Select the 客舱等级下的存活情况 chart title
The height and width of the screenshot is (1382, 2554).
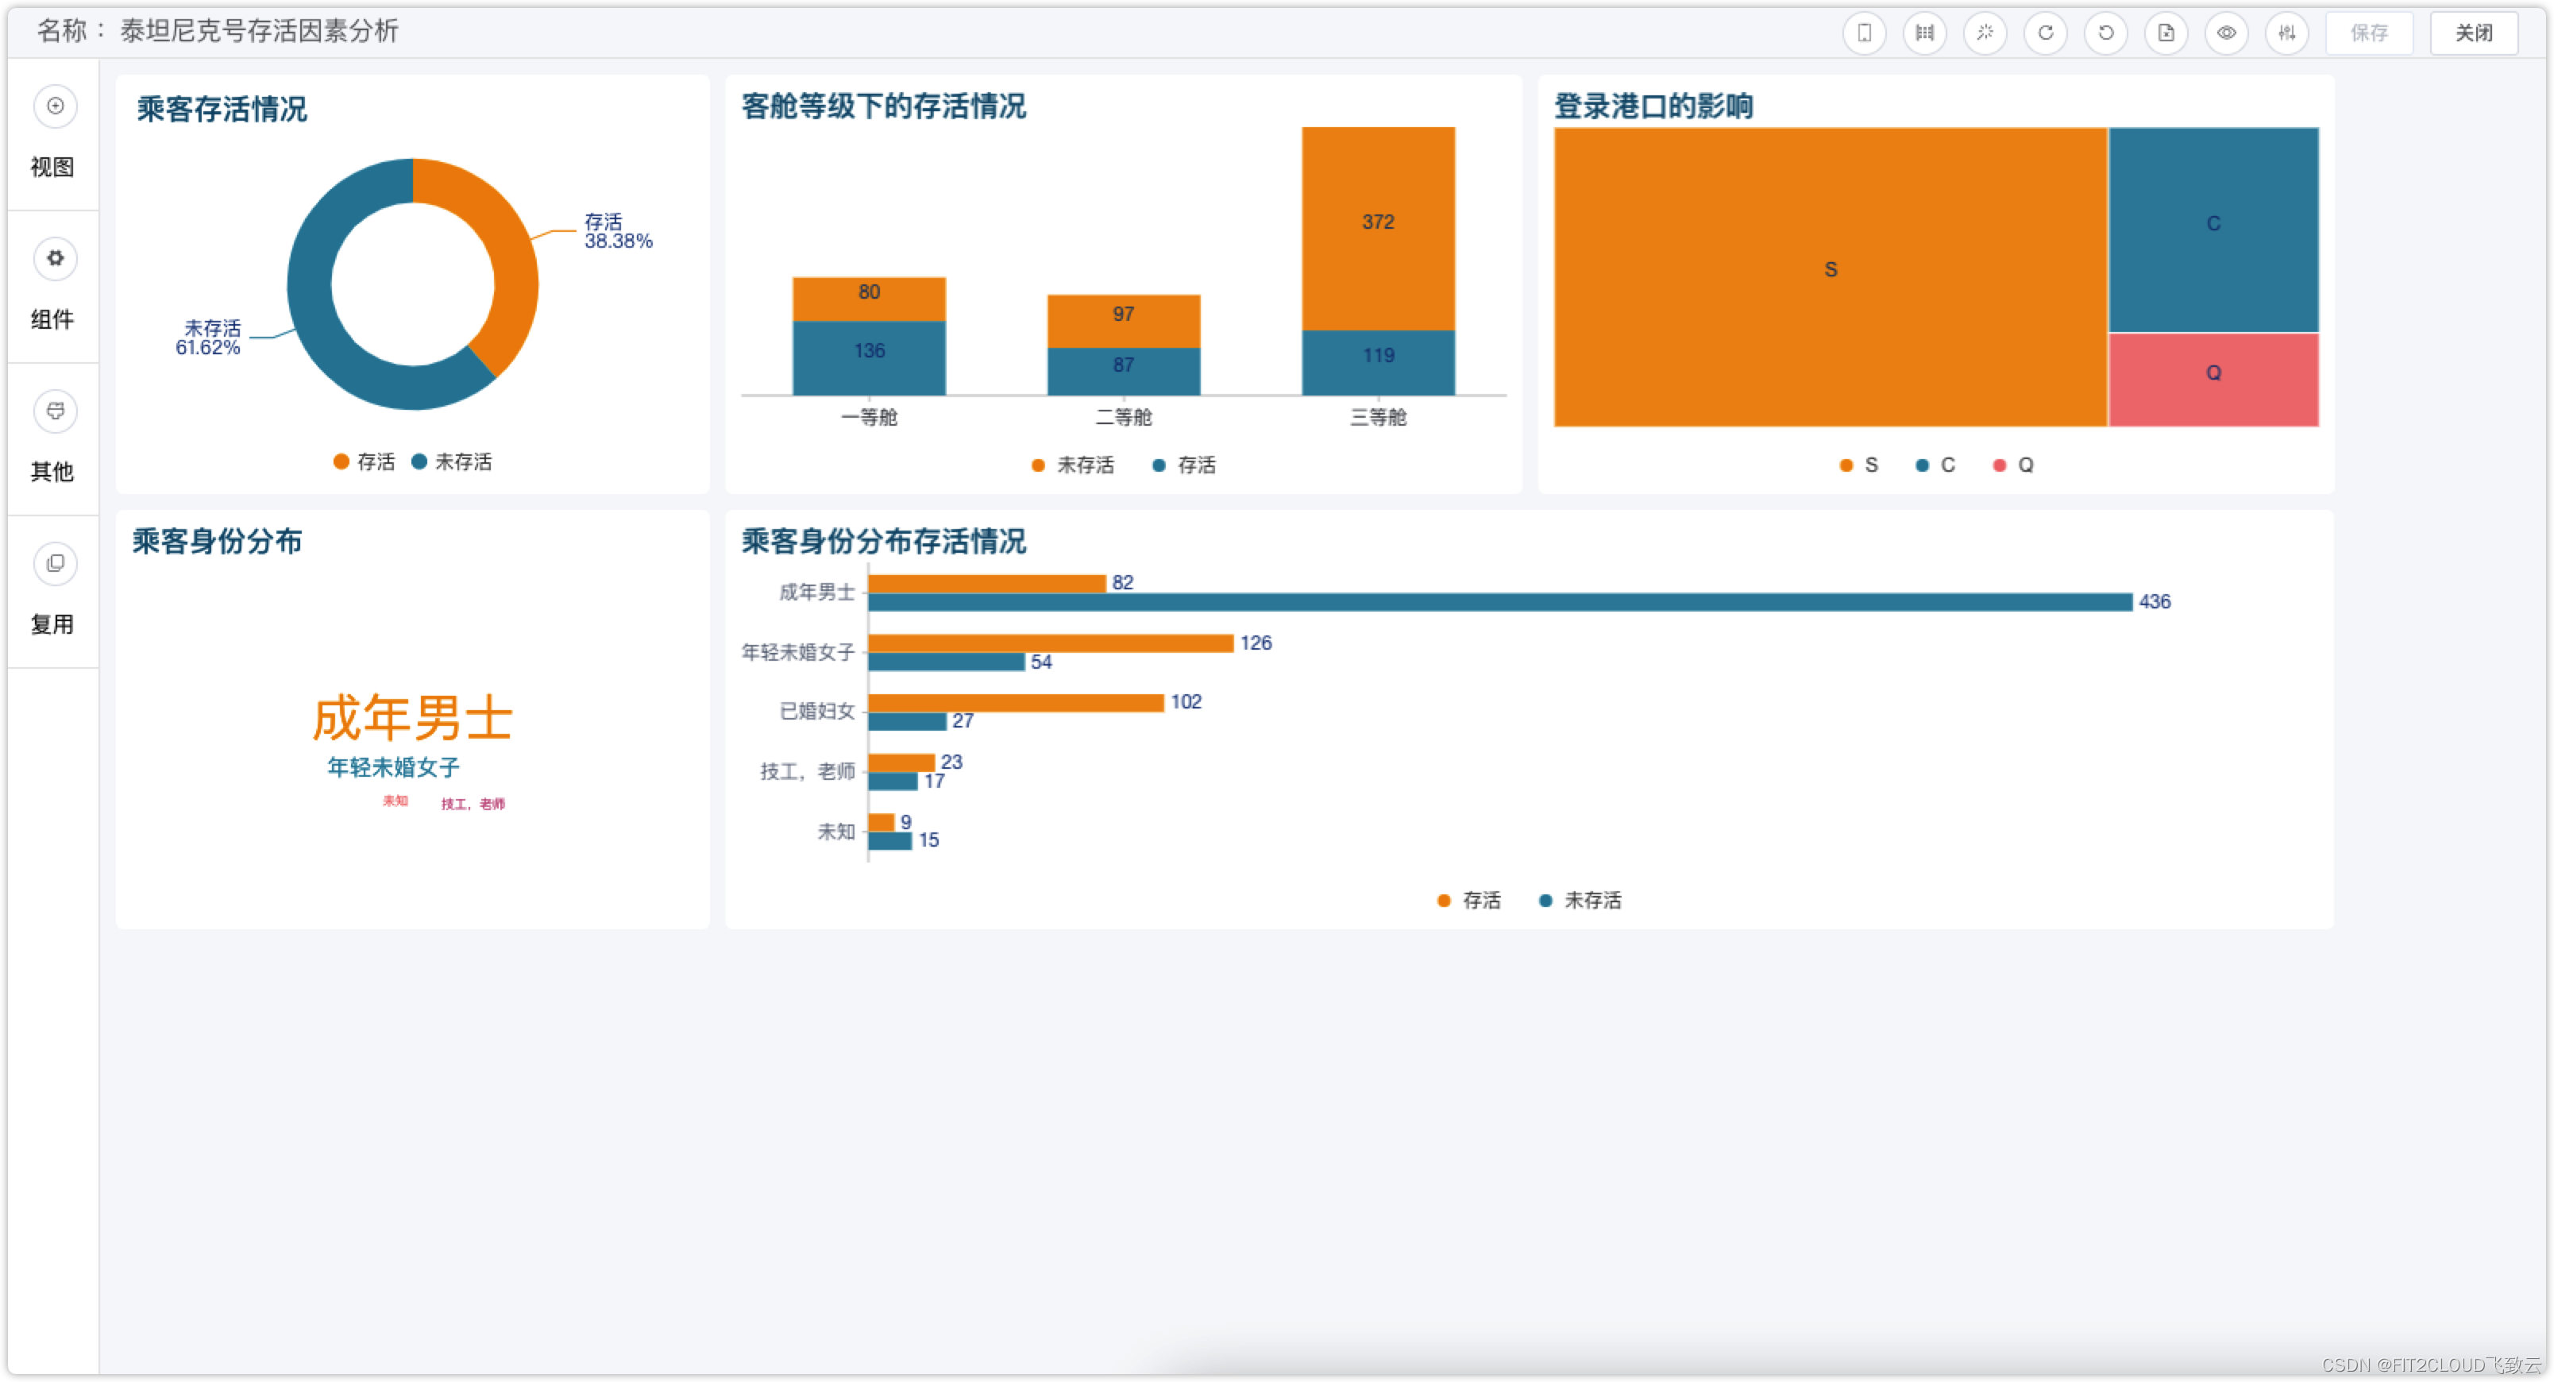pyautogui.click(x=883, y=106)
